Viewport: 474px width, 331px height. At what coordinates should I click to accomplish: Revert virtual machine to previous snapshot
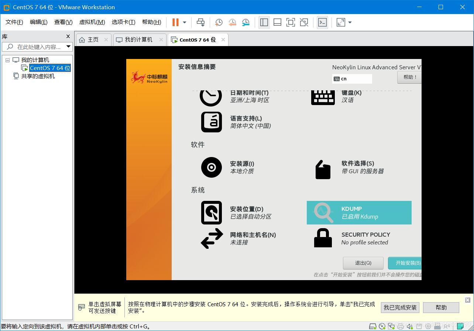pos(232,22)
